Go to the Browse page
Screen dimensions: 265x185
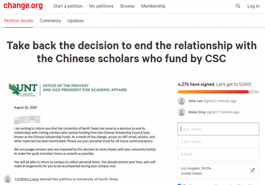127,6
